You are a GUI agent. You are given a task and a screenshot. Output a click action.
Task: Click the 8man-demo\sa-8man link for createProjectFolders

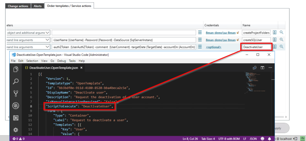click(x=220, y=32)
